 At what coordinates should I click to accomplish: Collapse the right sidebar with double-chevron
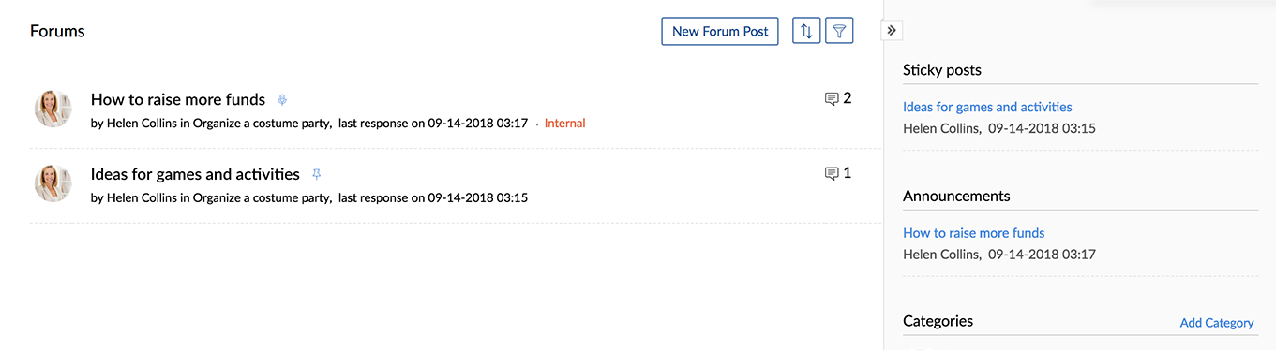892,31
